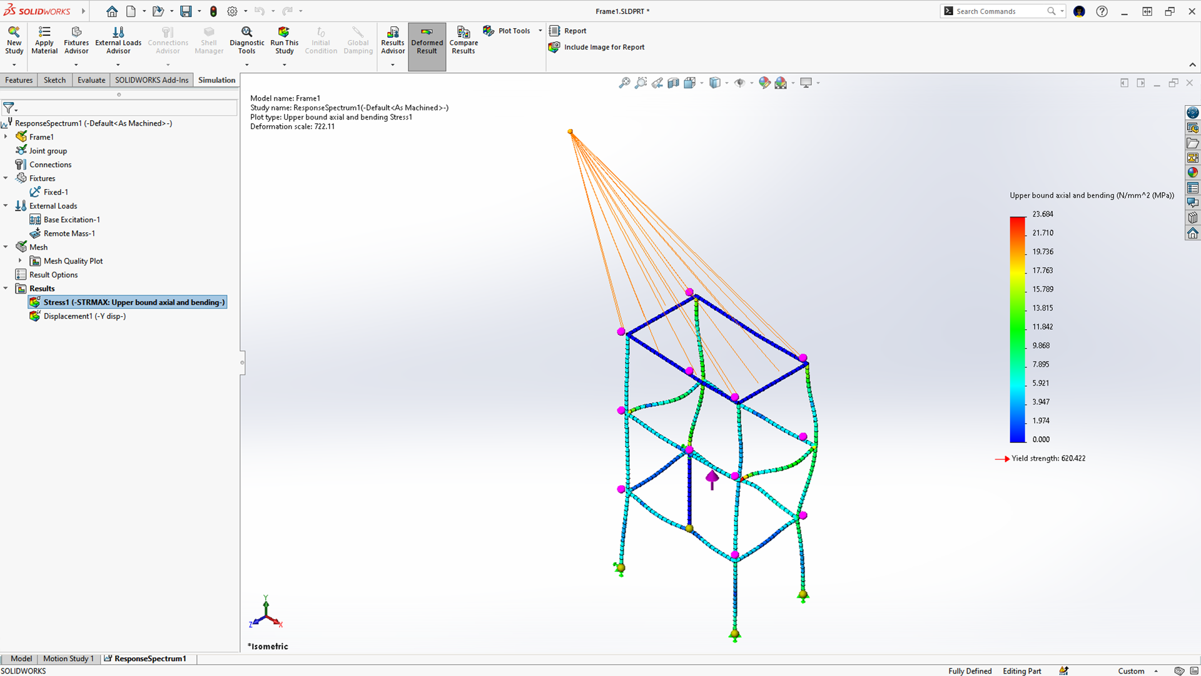The image size is (1201, 676).
Task: Click the New Study icon
Action: tap(14, 40)
